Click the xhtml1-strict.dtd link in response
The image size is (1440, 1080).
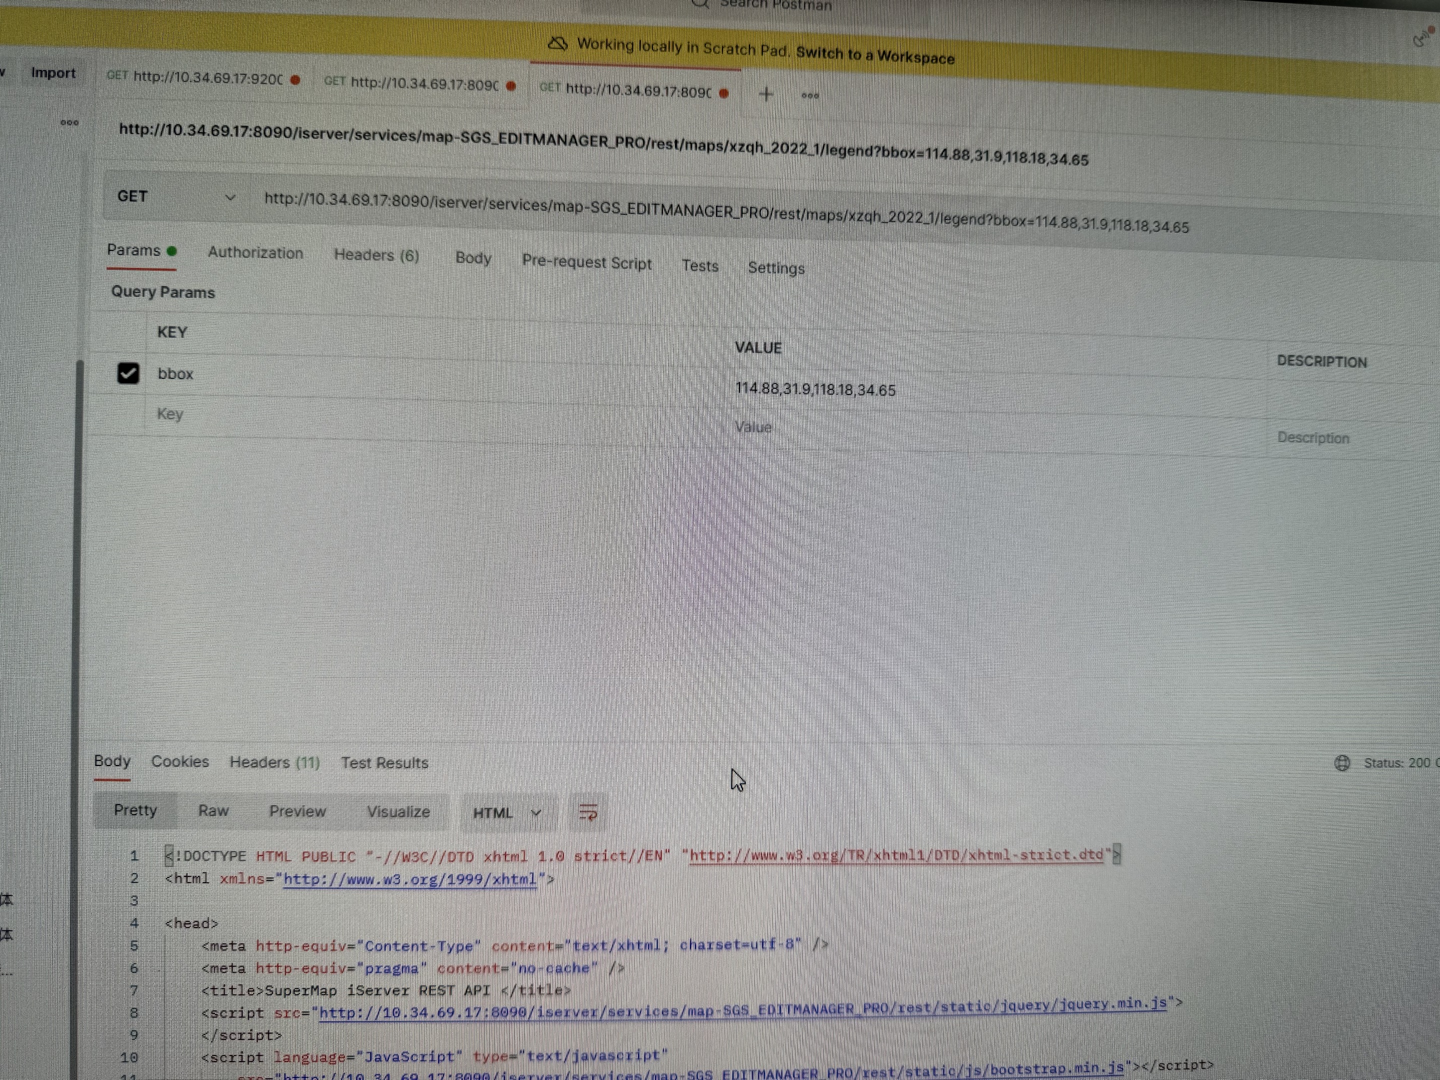point(896,855)
